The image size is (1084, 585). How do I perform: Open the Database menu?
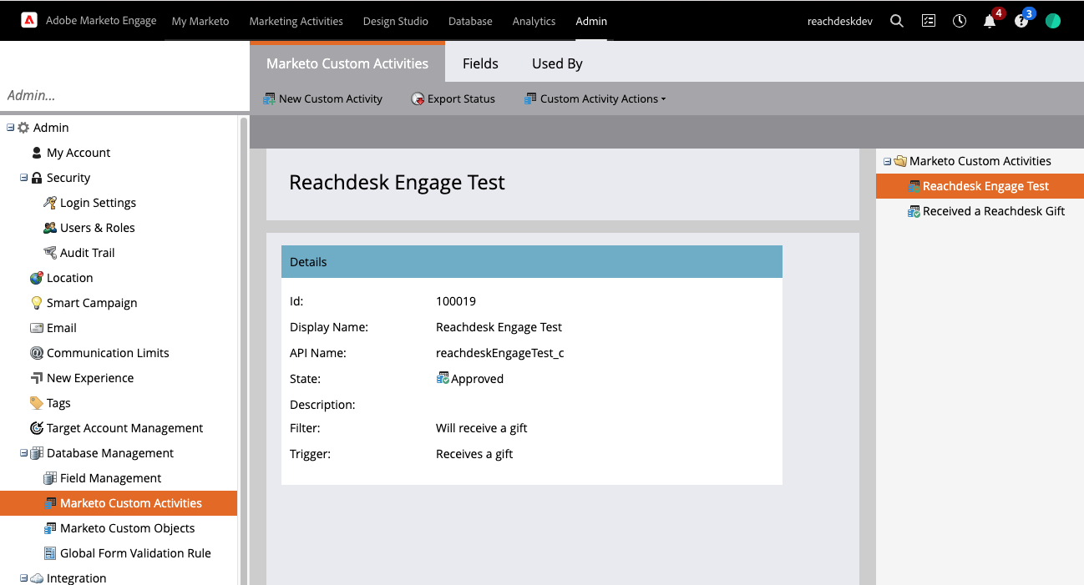(x=470, y=21)
